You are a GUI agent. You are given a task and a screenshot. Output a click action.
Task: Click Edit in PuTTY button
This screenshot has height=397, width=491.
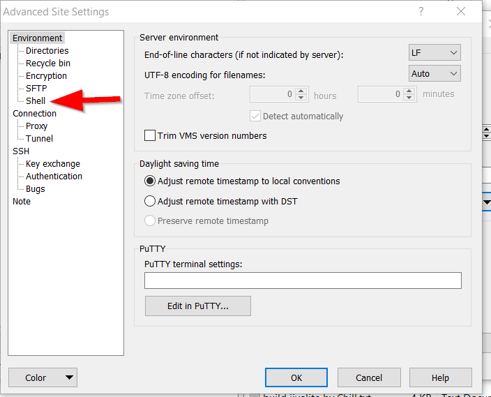click(197, 306)
